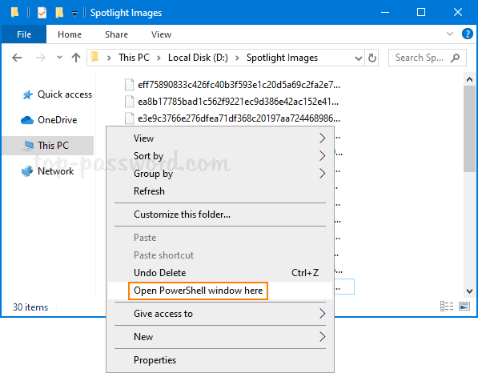478x373 pixels.
Task: Click the Properties quick access toolbar icon
Action: click(x=42, y=13)
